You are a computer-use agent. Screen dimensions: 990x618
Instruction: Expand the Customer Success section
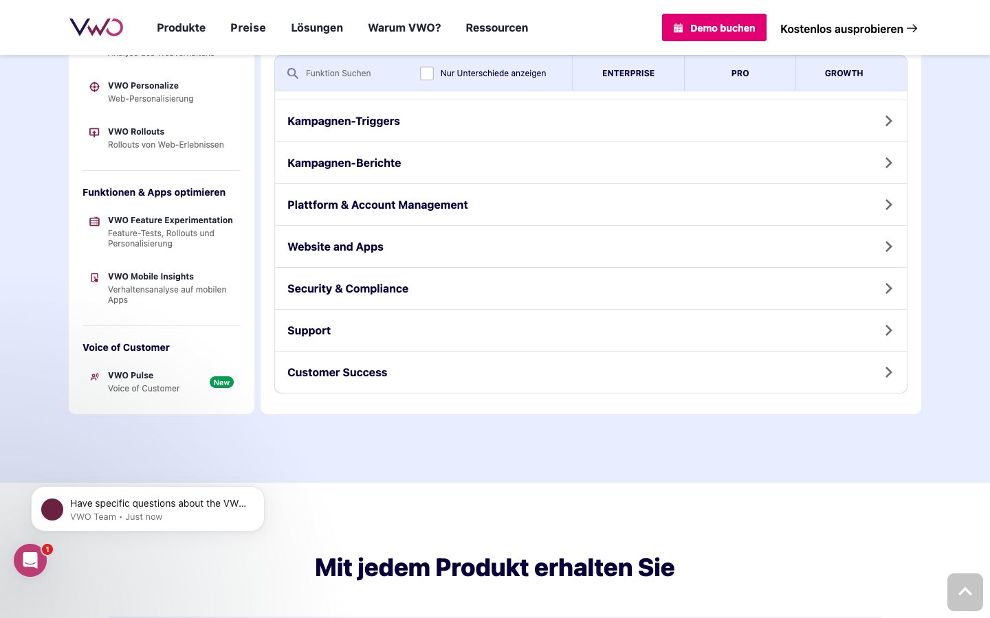point(591,372)
